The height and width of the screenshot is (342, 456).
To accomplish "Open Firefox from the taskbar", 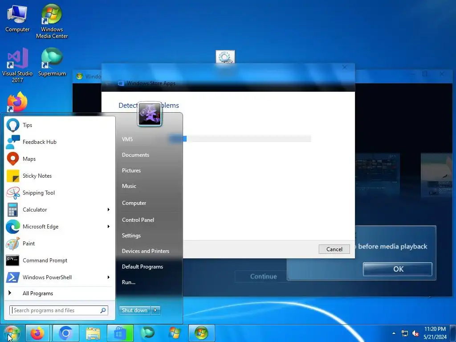I will click(37, 333).
